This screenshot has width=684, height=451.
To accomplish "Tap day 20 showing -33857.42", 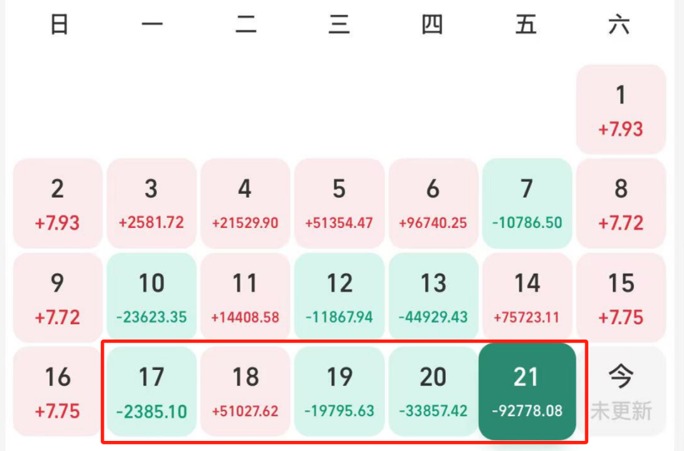I will (433, 391).
